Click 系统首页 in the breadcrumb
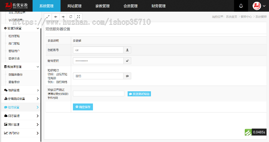Screen dimensions: 269x142 [x=232, y=17]
